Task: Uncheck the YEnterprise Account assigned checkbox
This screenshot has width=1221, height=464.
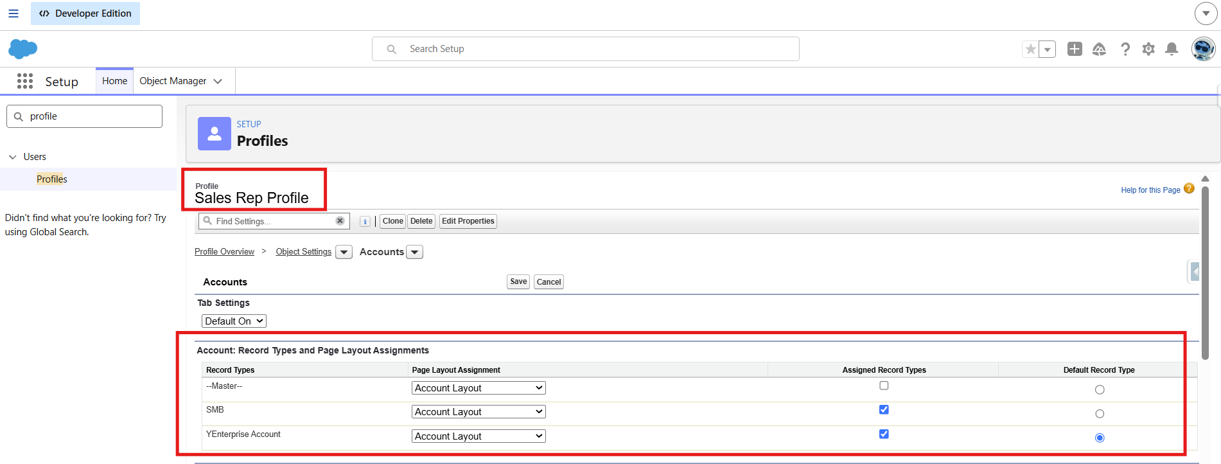Action: point(884,434)
